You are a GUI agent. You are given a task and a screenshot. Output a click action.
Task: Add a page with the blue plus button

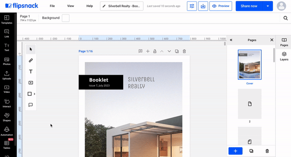click(235, 151)
